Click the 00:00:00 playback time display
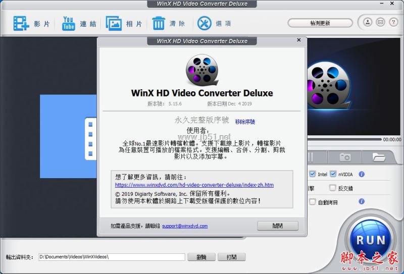Screen dimensions: 404x274 (392, 139)
